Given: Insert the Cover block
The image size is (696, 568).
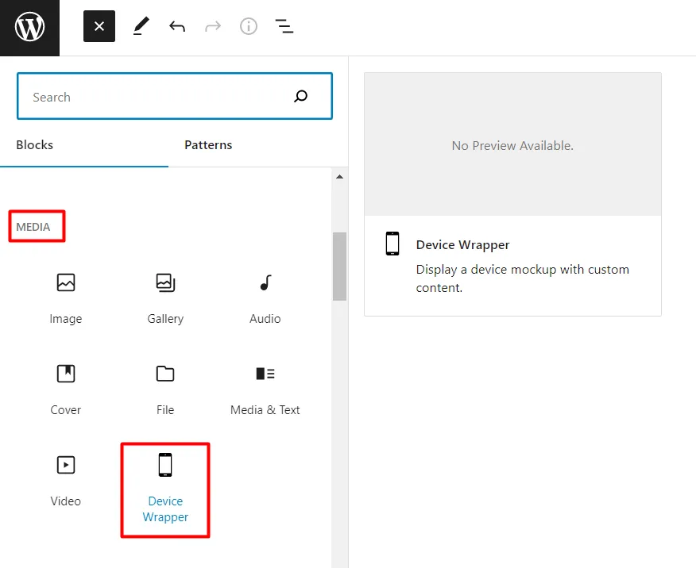Looking at the screenshot, I should (66, 390).
